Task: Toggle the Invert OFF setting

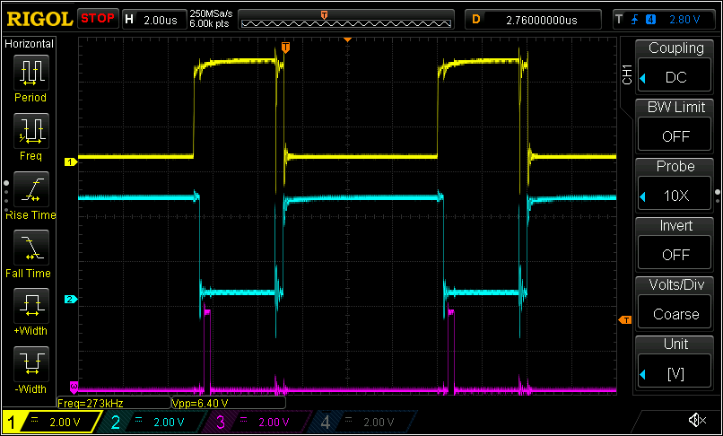Action: 675,245
